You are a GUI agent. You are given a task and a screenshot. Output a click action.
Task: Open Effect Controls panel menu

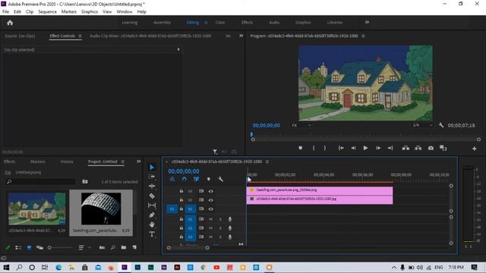80,36
